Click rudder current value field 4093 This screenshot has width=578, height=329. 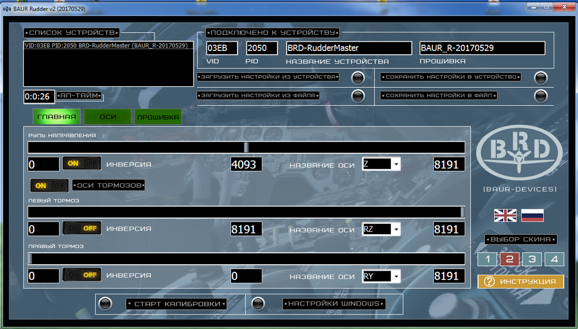tap(246, 164)
